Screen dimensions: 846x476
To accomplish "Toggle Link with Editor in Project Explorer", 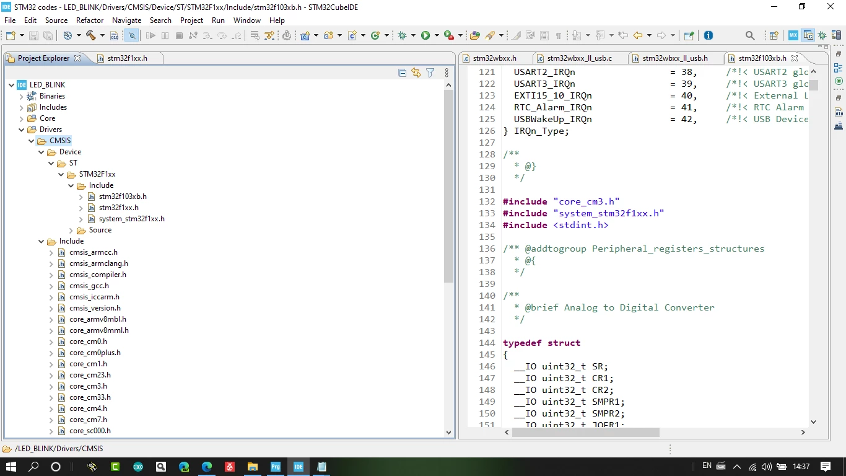I will (416, 73).
